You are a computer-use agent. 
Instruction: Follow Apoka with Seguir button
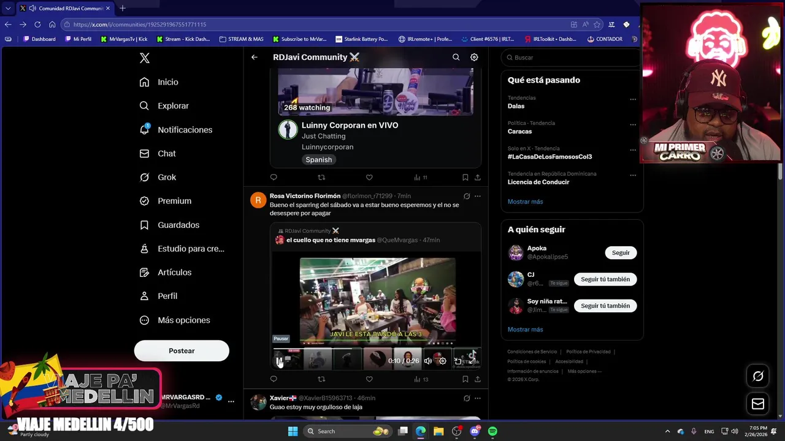(x=621, y=252)
